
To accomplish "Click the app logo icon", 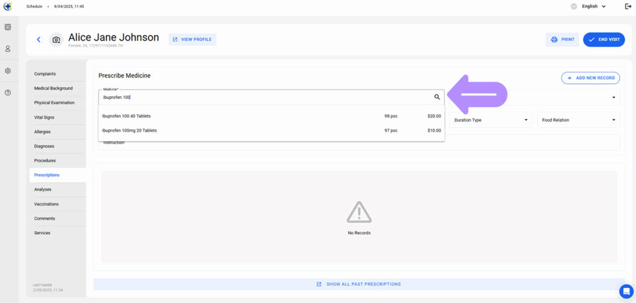I will coord(7,6).
